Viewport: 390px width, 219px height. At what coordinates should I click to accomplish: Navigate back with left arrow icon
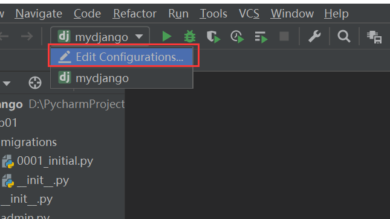4,36
